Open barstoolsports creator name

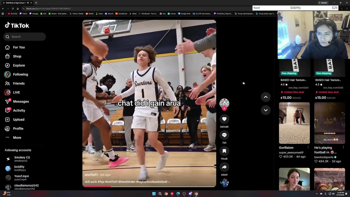[x=324, y=157]
